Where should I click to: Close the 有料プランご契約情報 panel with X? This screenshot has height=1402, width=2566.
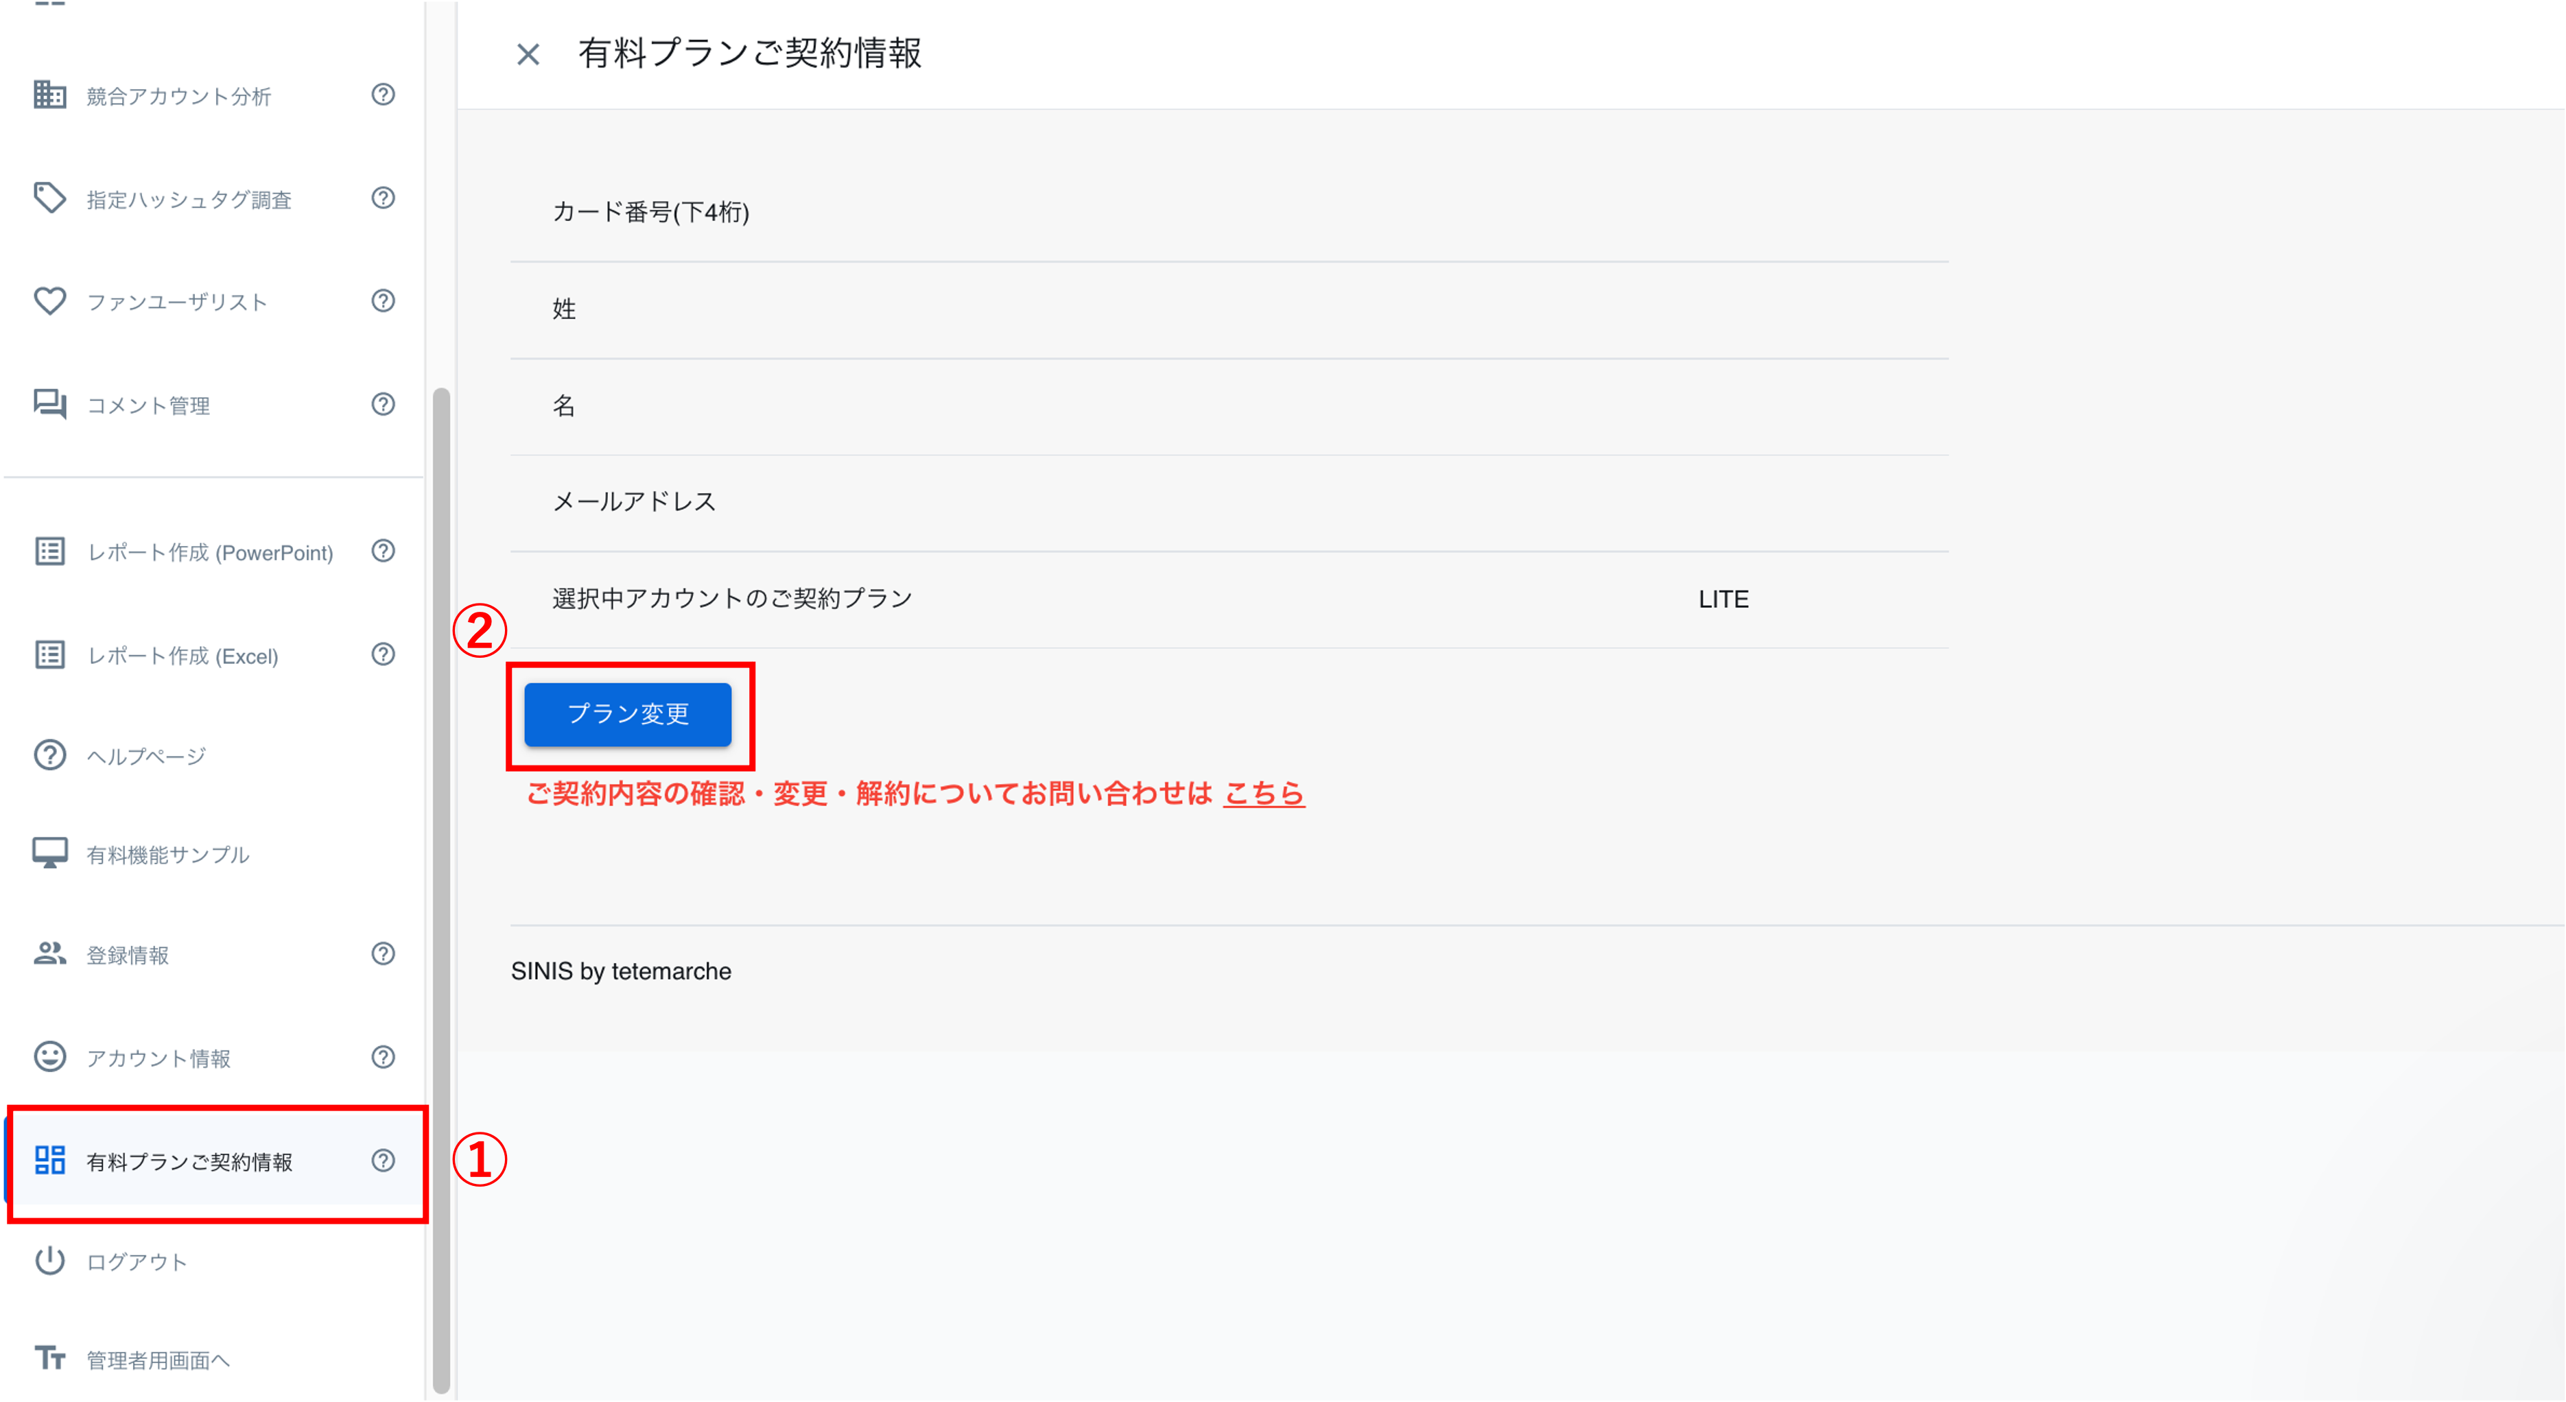coord(528,55)
